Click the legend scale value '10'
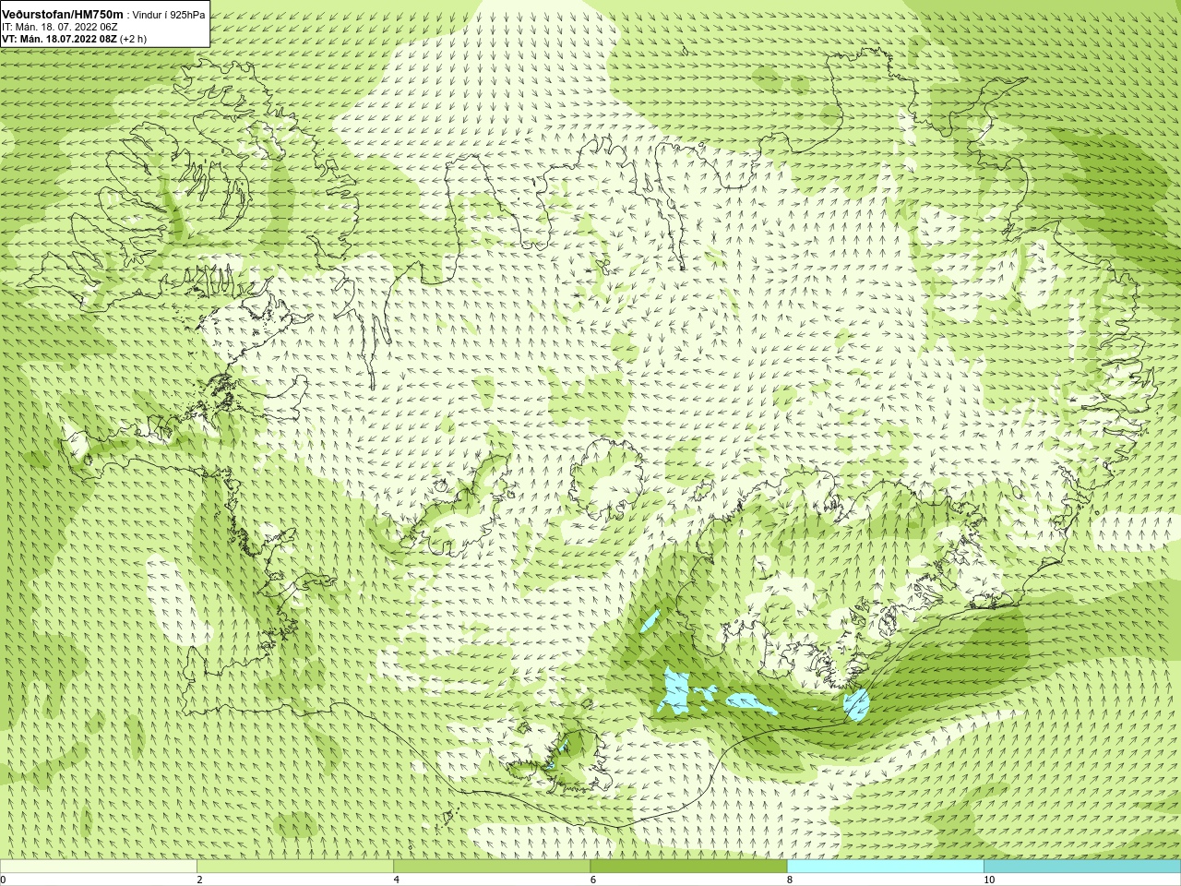The height and width of the screenshot is (886, 1181). tap(988, 880)
